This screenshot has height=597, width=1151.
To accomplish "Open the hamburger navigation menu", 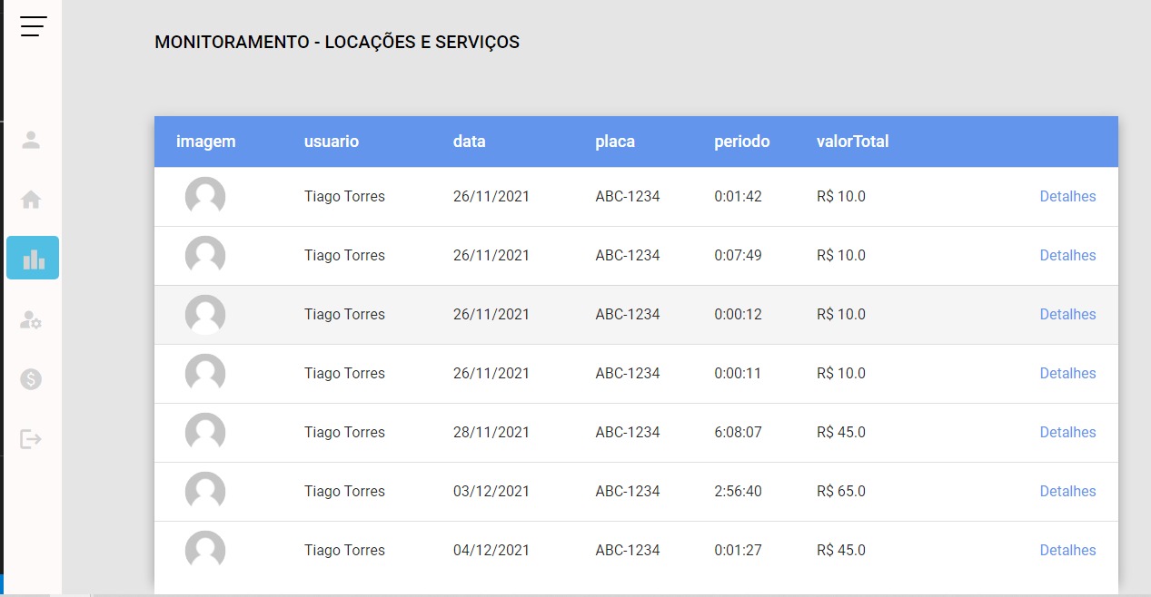I will tap(33, 26).
